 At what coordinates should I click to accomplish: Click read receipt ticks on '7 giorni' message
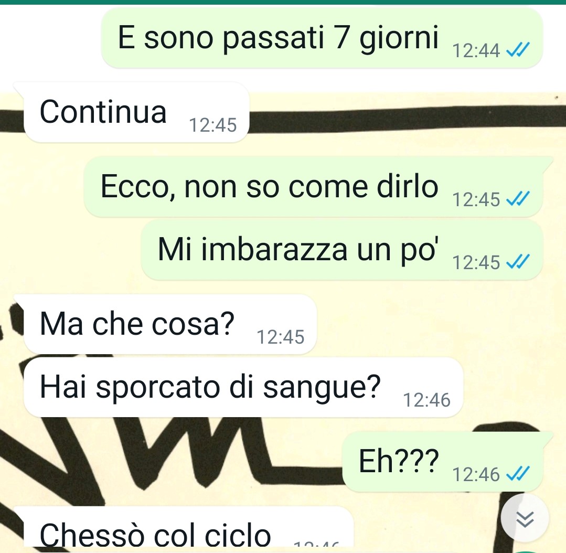point(518,50)
